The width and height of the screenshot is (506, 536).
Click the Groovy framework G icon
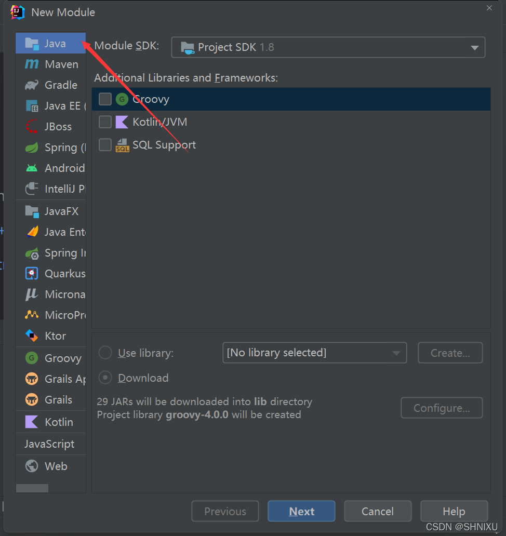122,99
